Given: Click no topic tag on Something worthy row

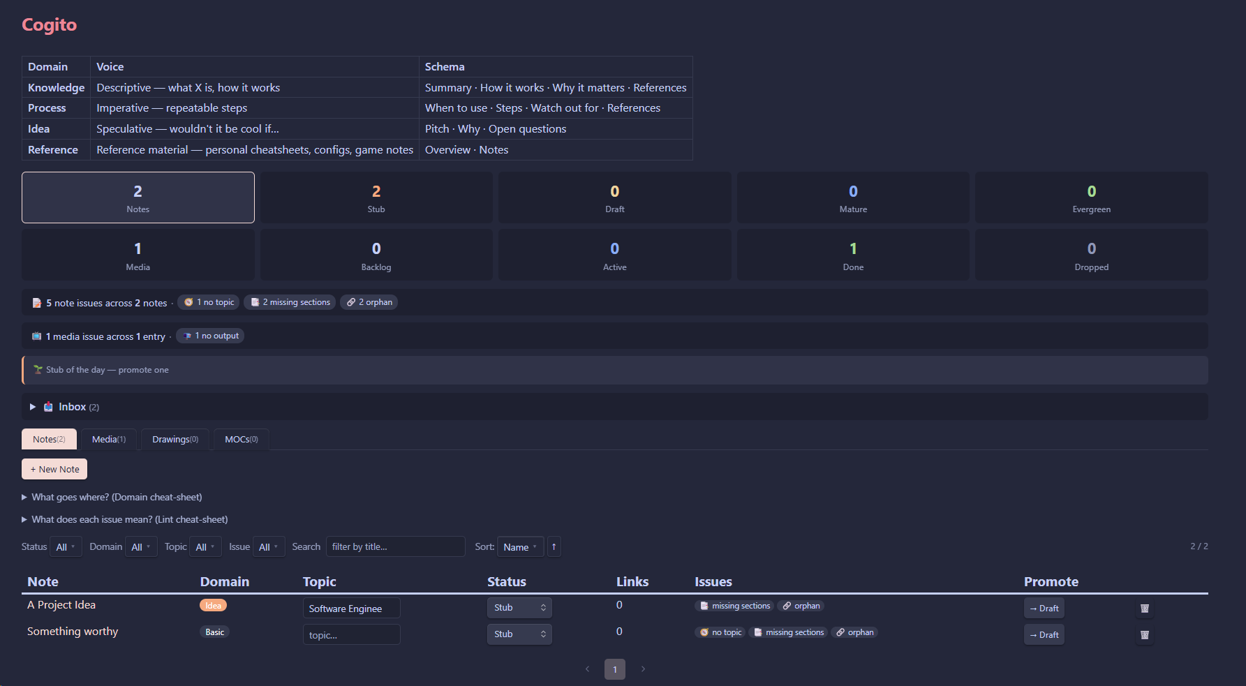Looking at the screenshot, I should pyautogui.click(x=720, y=632).
